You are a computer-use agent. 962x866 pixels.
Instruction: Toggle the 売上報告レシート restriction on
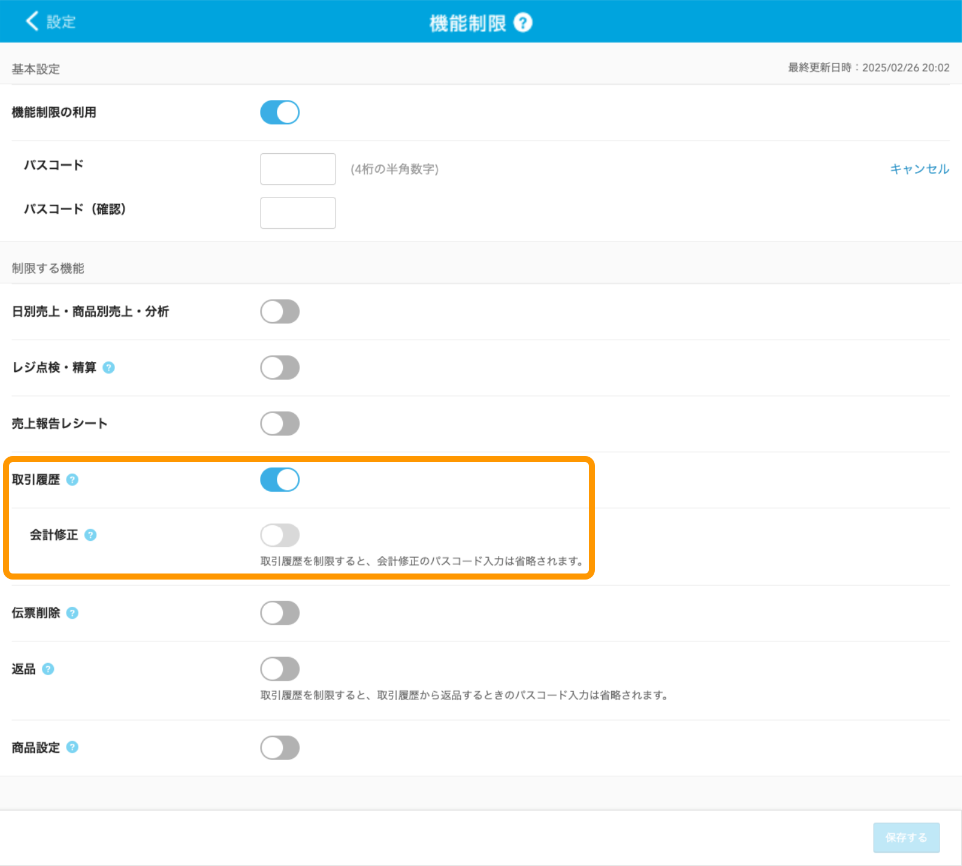tap(280, 424)
